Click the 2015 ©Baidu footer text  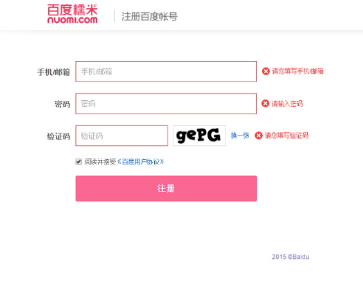290,257
